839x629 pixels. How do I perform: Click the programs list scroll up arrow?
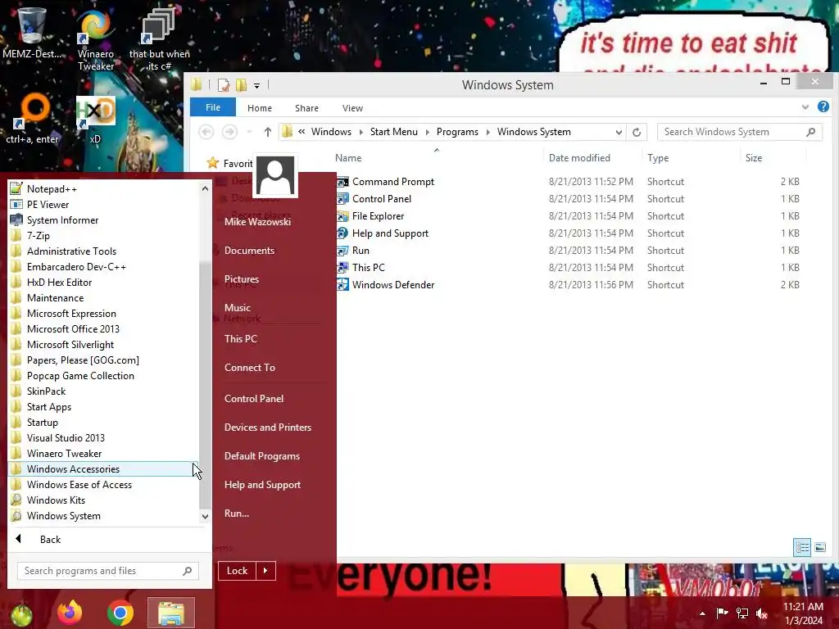(x=205, y=188)
